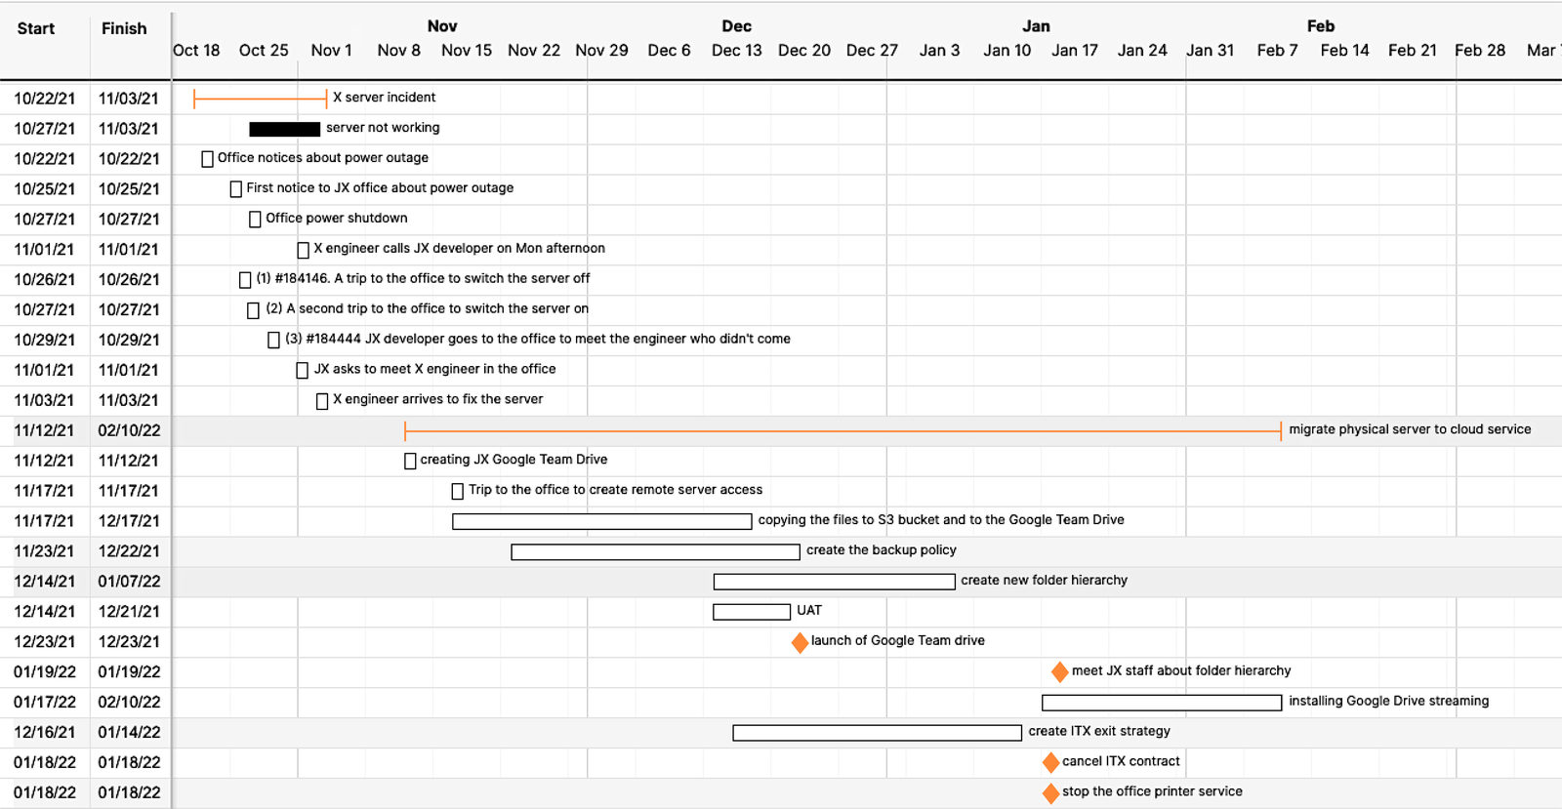Click the copying files to S3 bucket bar
The width and height of the screenshot is (1562, 809).
(x=602, y=521)
